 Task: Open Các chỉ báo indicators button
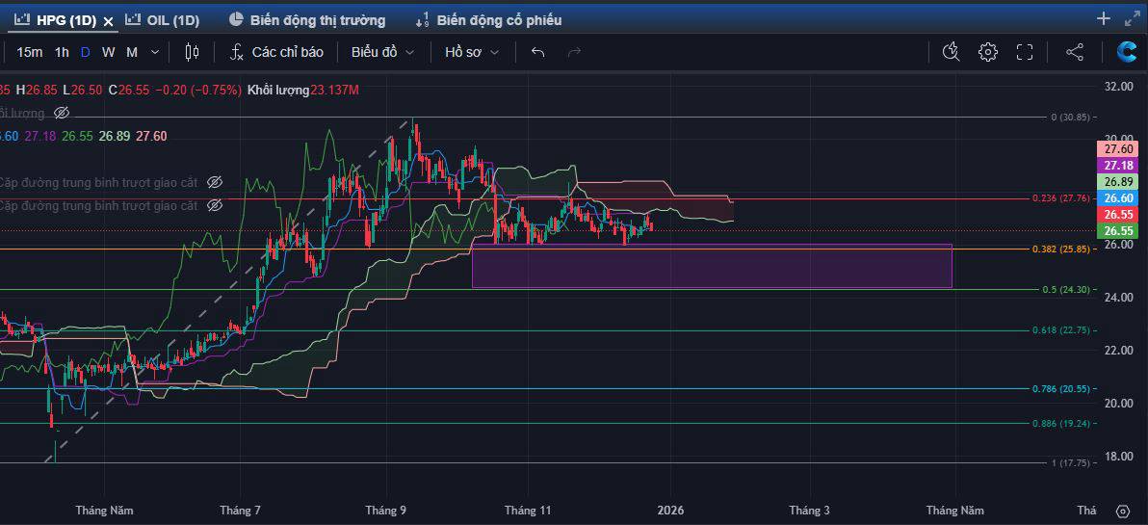[x=276, y=52]
